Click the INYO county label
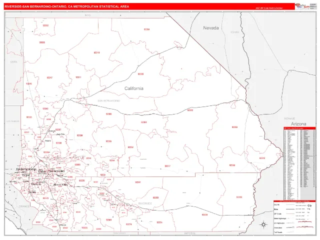Viewport: 320px width, 240px height. tap(87, 15)
